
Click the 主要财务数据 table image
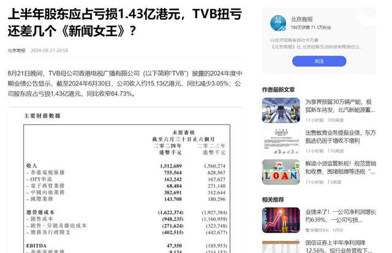(126, 180)
